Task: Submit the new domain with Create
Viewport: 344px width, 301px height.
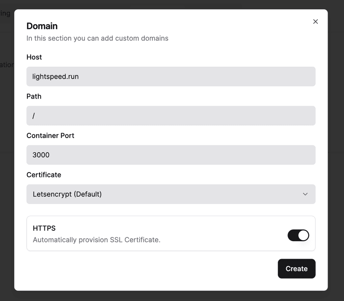Action: tap(296, 269)
